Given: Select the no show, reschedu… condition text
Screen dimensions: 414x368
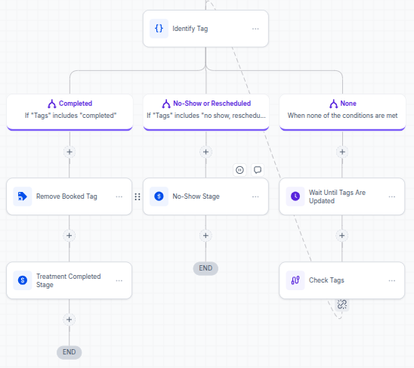Looking at the screenshot, I should pyautogui.click(x=206, y=116).
